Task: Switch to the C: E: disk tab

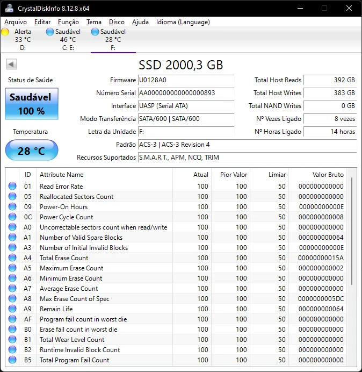Action: point(68,40)
